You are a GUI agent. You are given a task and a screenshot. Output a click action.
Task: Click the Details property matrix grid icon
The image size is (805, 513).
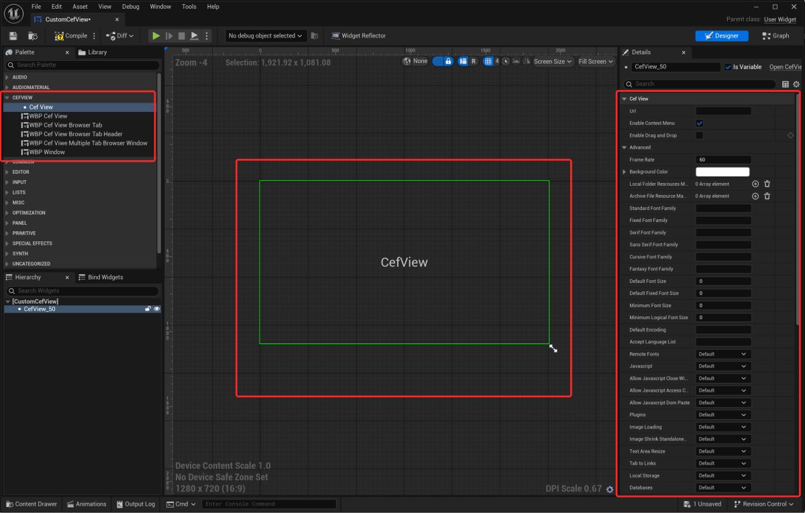tap(786, 84)
